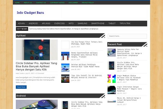Open featured Circle Sidebar Pro article title
Screen dimensions: 163x109
pos(36,66)
